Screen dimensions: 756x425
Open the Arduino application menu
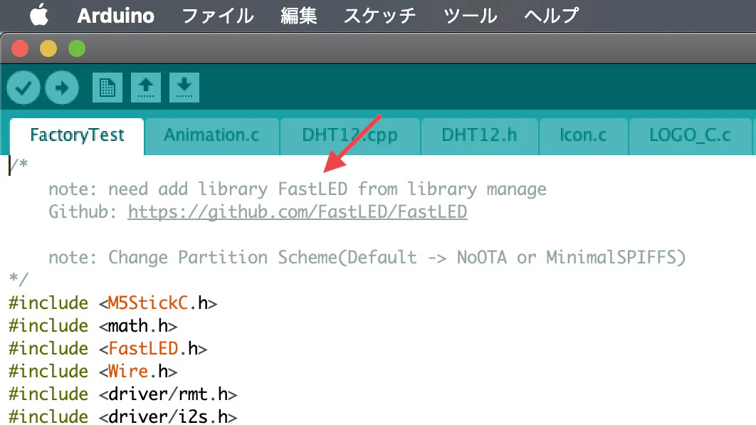116,16
